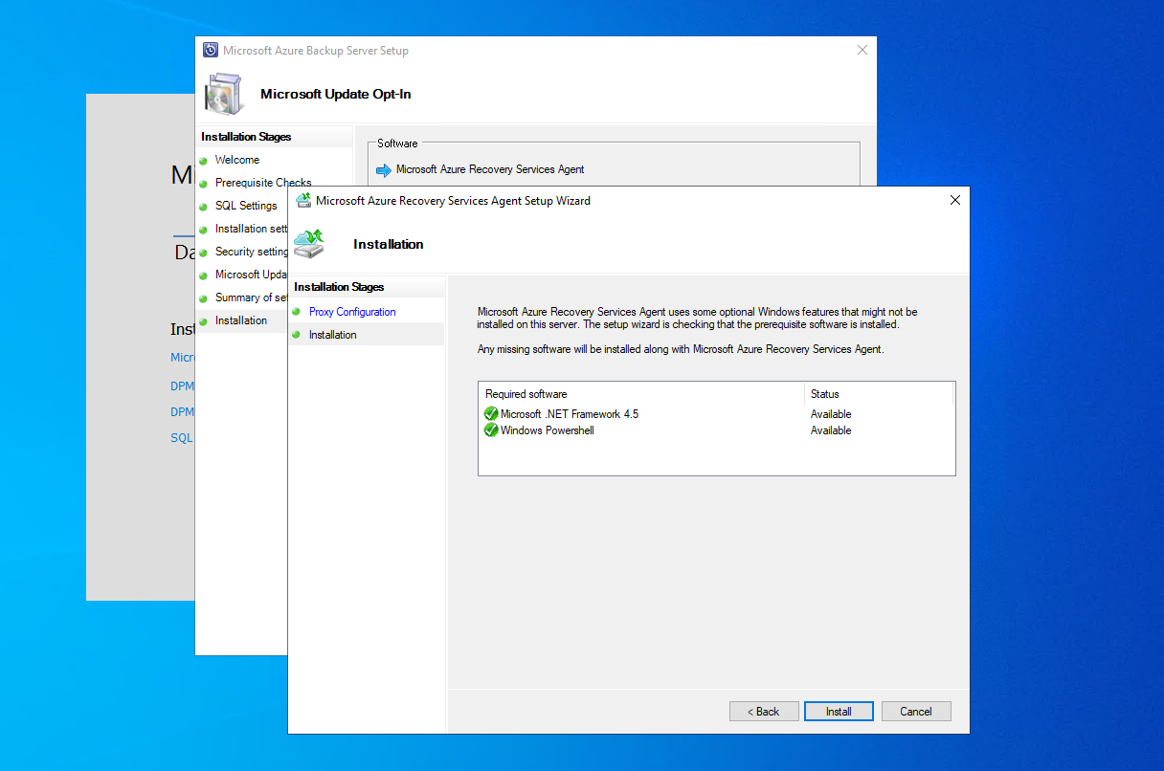
Task: Click the disc box icon beside Microsoft Update Opt-In
Action: (x=227, y=94)
